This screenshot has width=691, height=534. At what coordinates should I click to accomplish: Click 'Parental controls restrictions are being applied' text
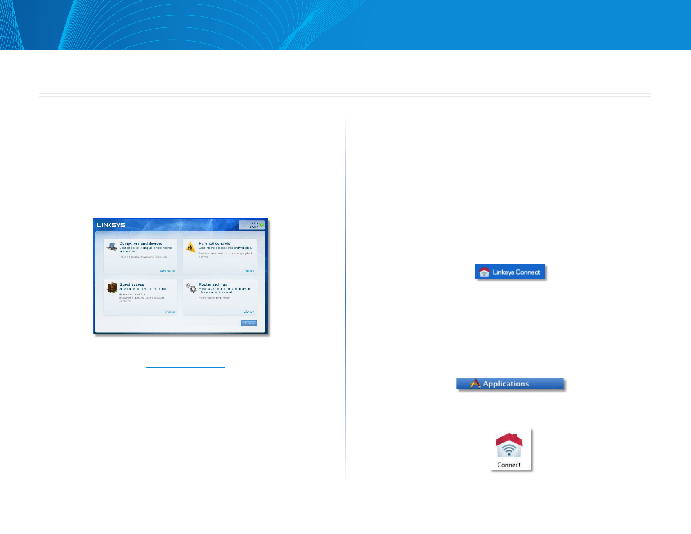coord(226,255)
